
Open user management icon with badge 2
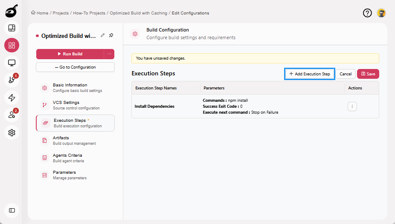12,115
